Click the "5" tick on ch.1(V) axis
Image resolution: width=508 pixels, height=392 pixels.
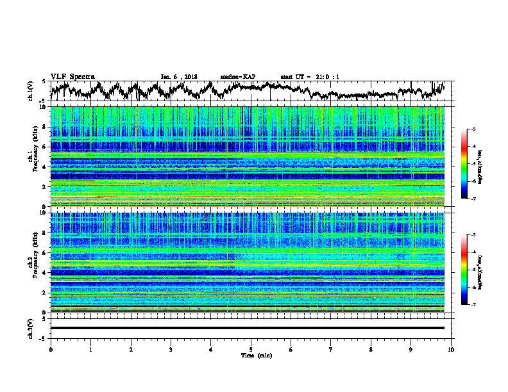tap(44, 81)
